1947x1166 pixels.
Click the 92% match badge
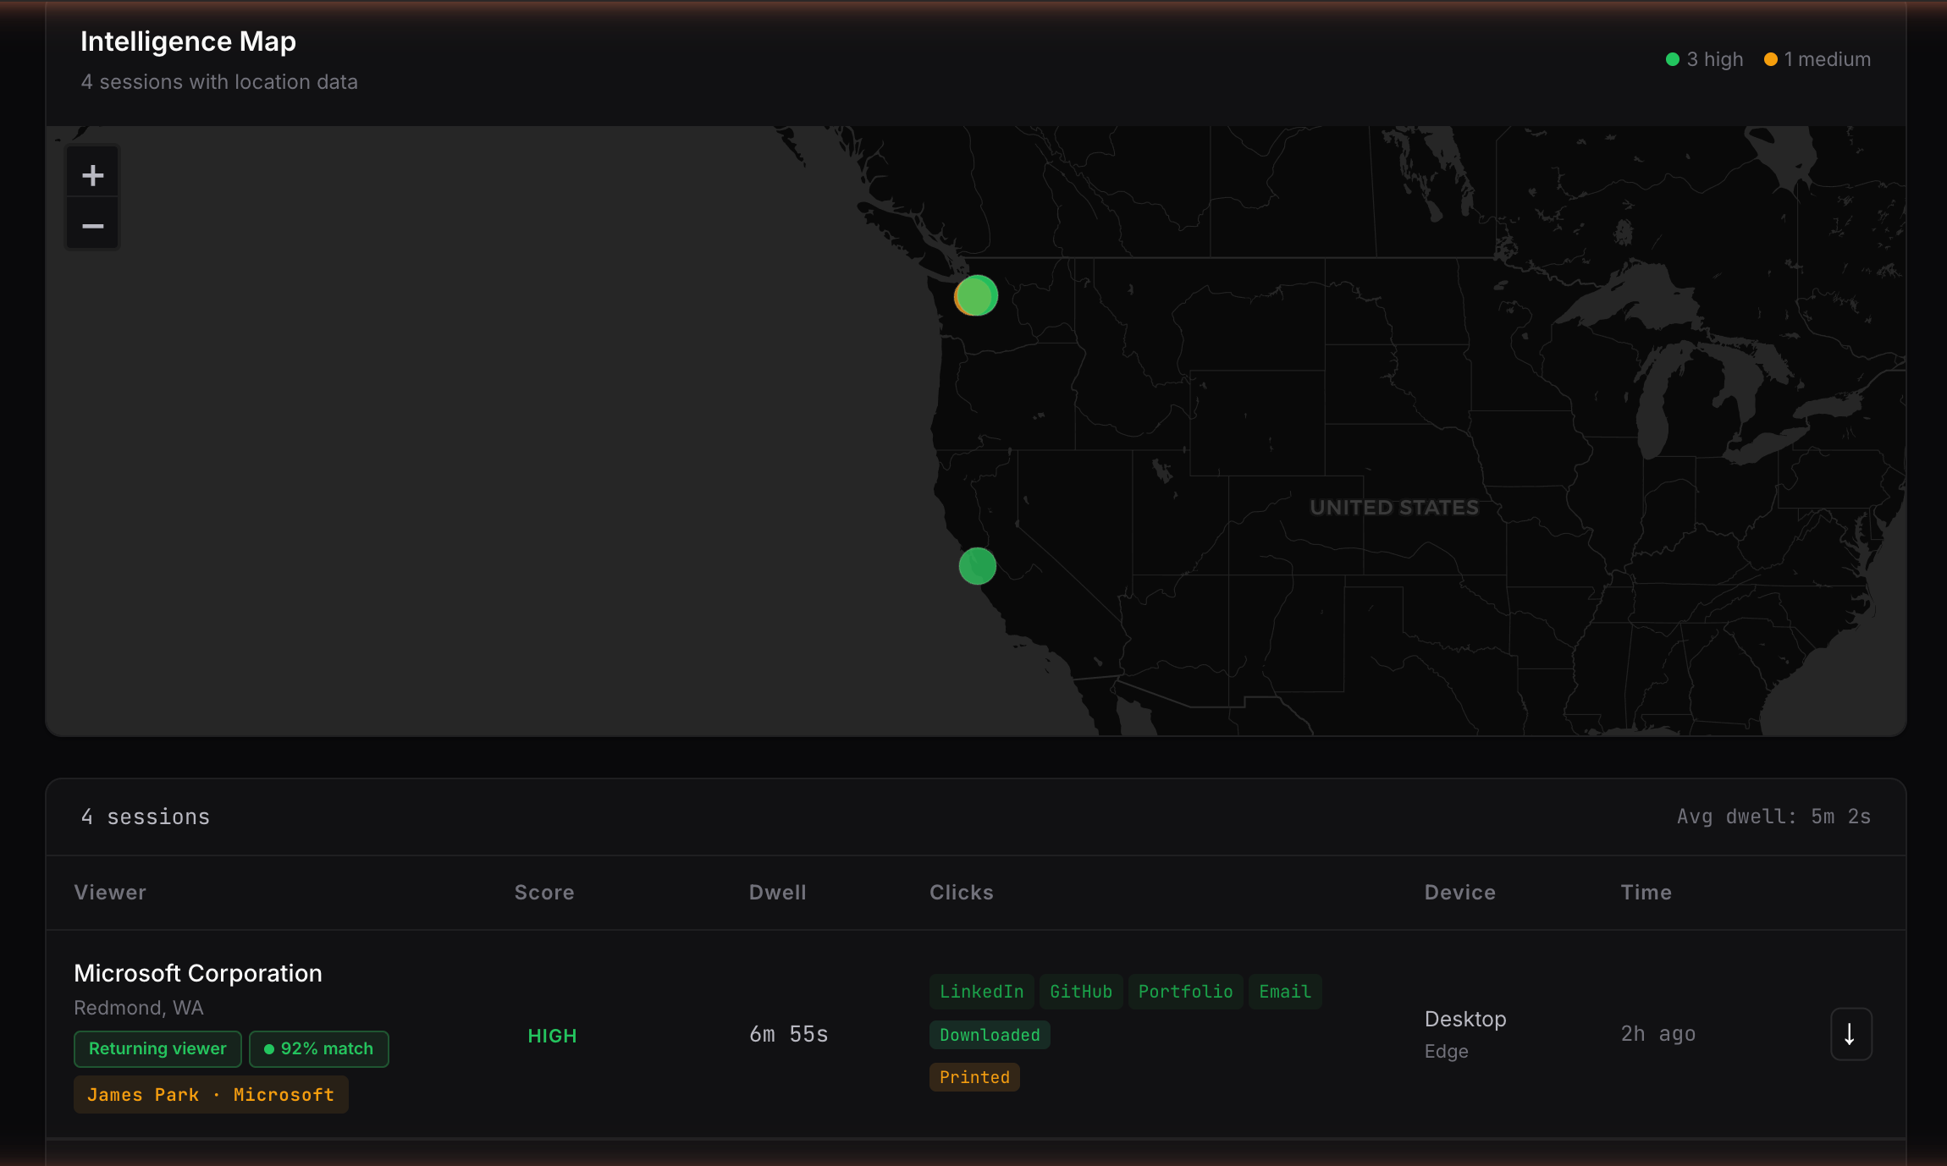pyautogui.click(x=319, y=1048)
